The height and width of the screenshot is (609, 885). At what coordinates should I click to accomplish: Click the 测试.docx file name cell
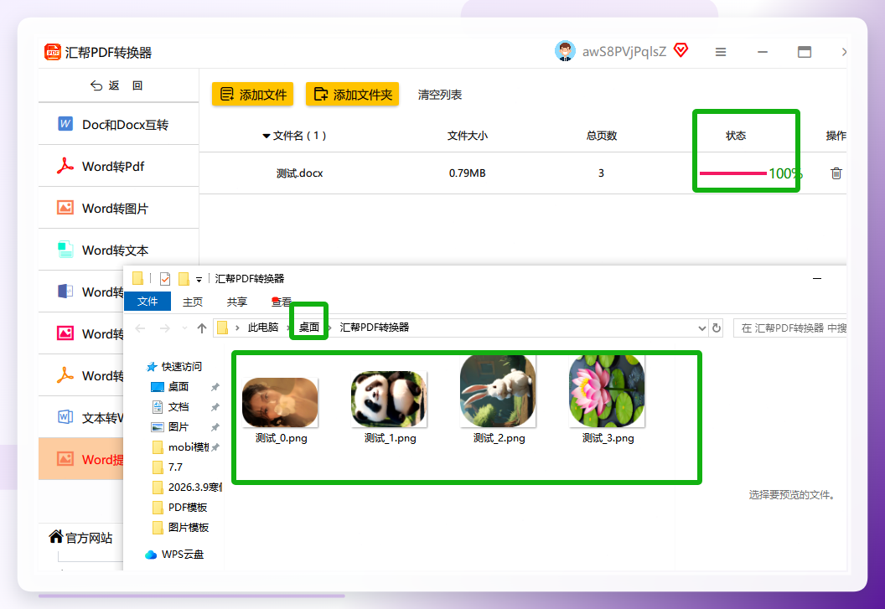pyautogui.click(x=300, y=173)
